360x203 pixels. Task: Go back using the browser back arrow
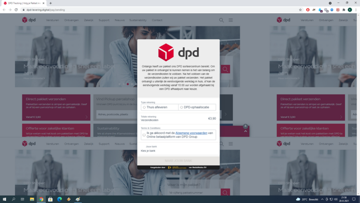pos(4,10)
